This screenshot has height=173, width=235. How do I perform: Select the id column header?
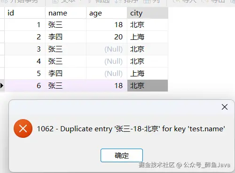25,13
